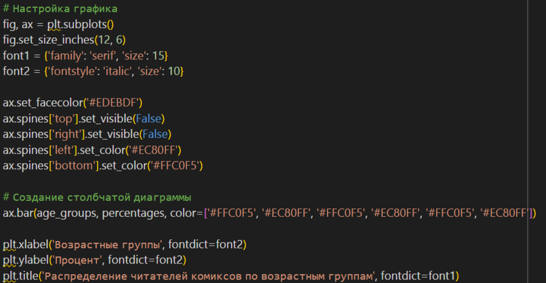The width and height of the screenshot is (546, 283).
Task: Click the set_size_inches method name
Action: (x=55, y=40)
